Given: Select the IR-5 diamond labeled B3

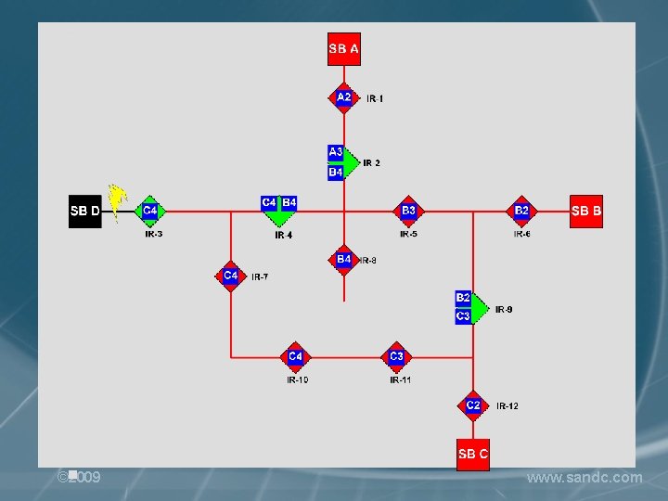Looking at the screenshot, I should tap(408, 212).
